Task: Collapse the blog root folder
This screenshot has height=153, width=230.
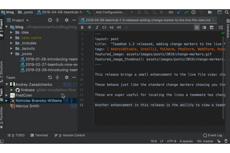Action: [x=7, y=27]
